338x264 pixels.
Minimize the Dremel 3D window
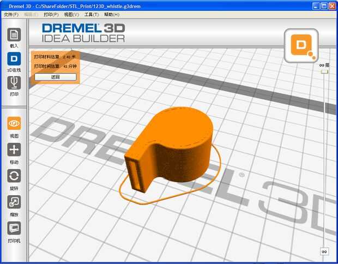click(x=316, y=6)
